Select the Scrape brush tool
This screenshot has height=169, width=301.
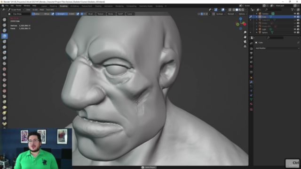[x=4, y=85]
